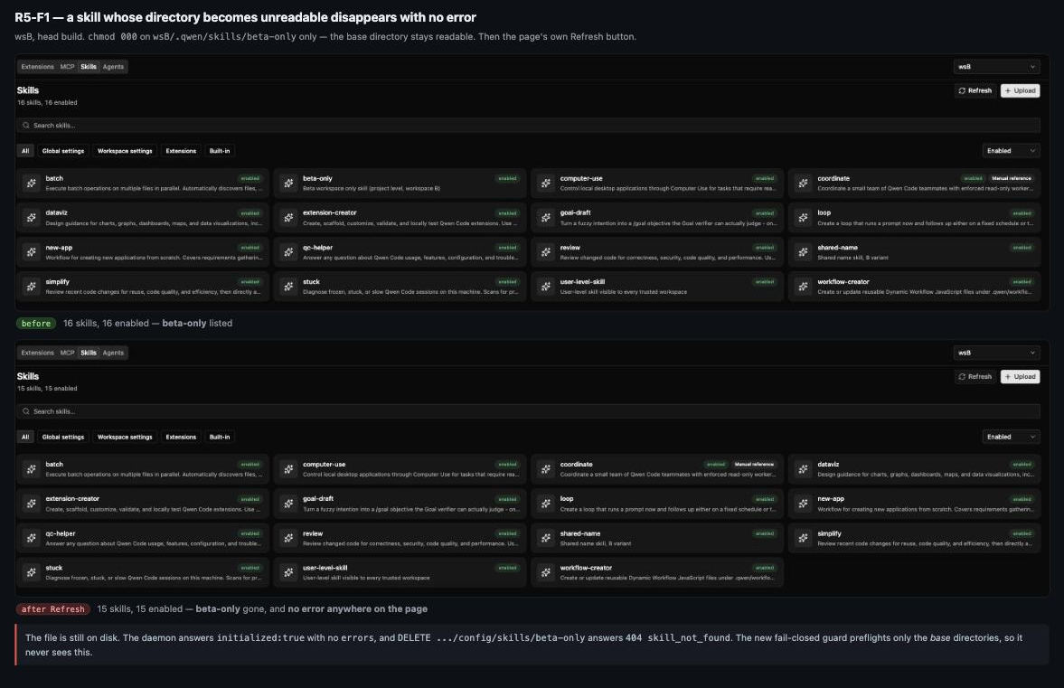Image resolution: width=1064 pixels, height=688 pixels.
Task: Toggle Built-in filter in 15-skills panel
Action: click(x=219, y=437)
